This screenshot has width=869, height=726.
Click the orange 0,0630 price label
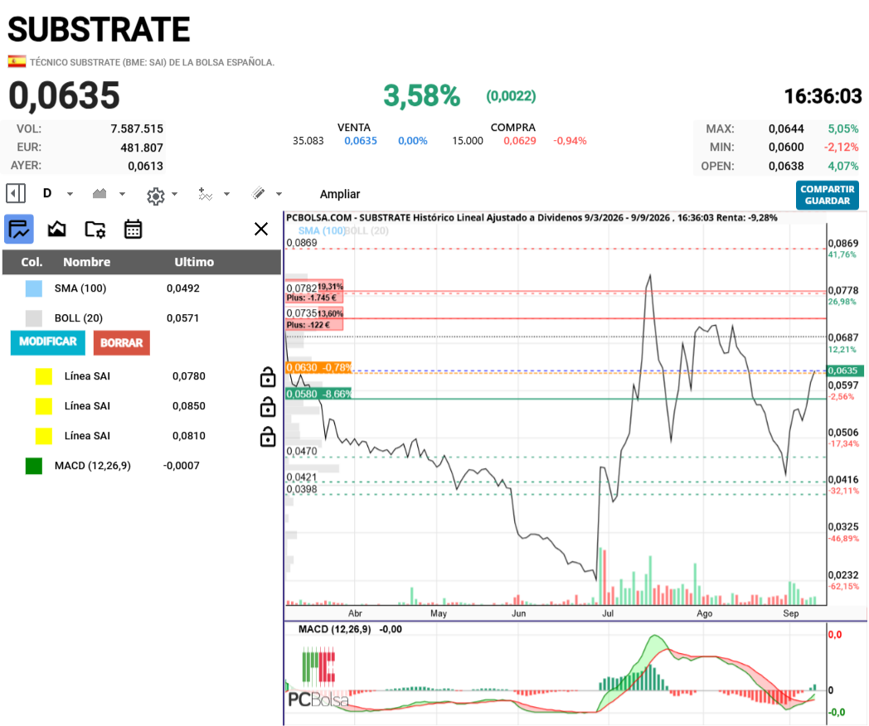(x=318, y=367)
